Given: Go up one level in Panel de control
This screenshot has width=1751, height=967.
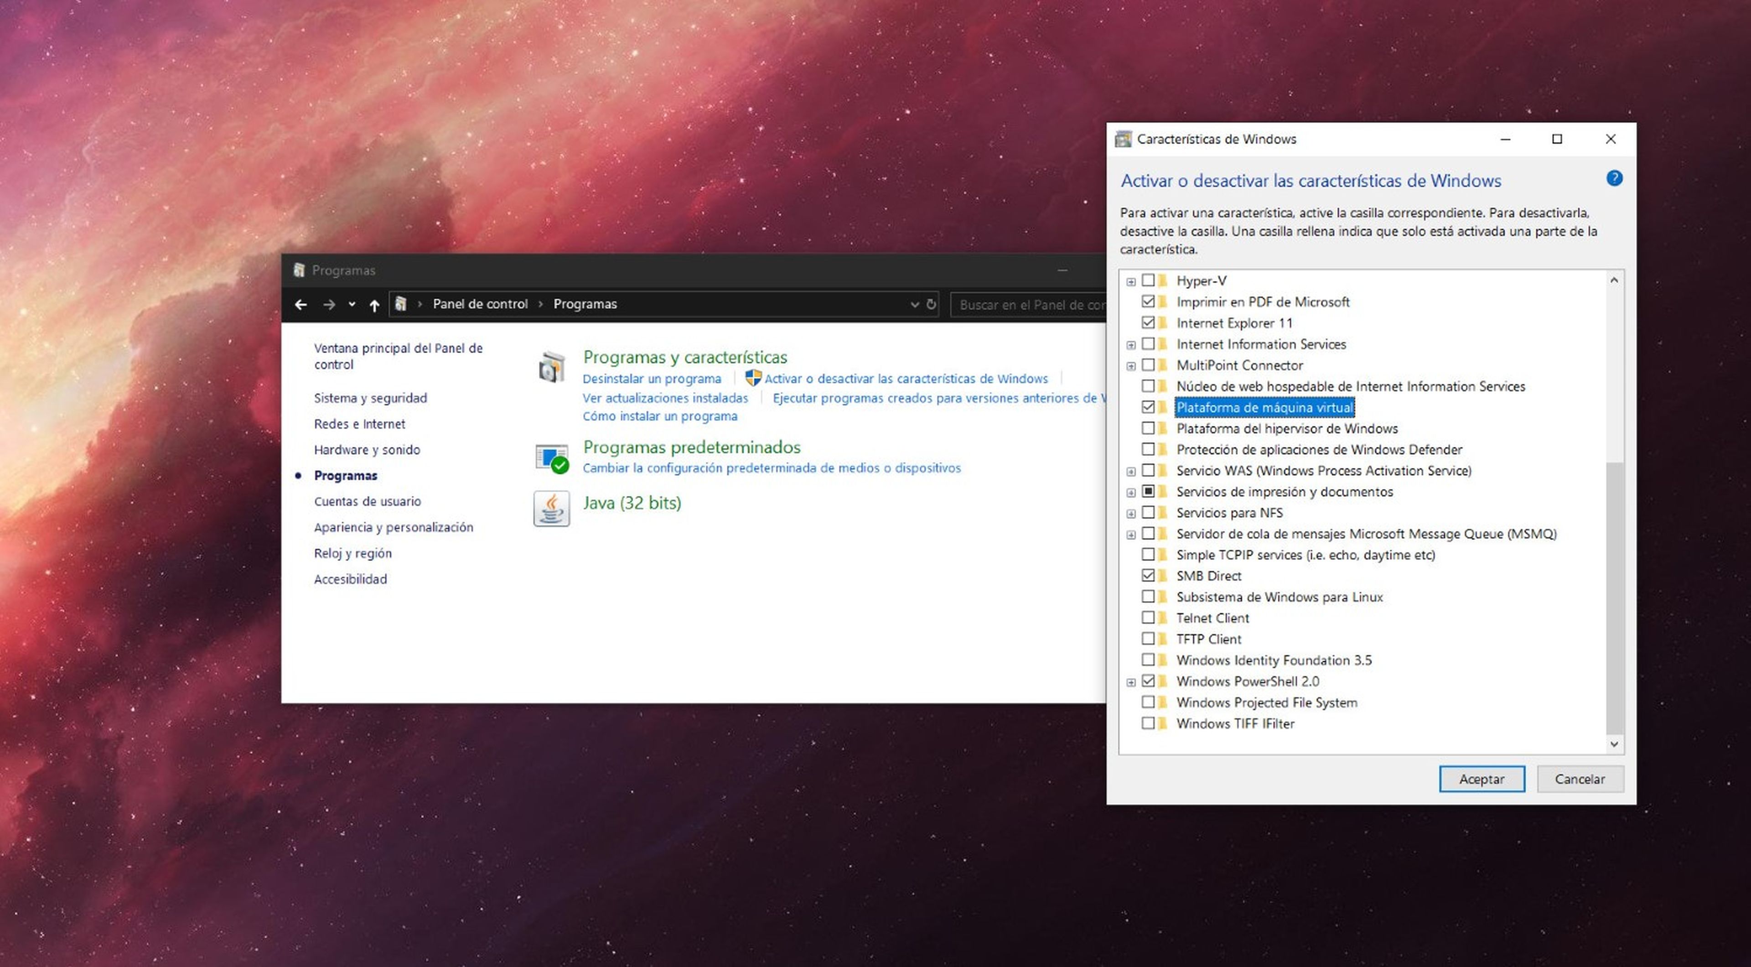Looking at the screenshot, I should 374,305.
